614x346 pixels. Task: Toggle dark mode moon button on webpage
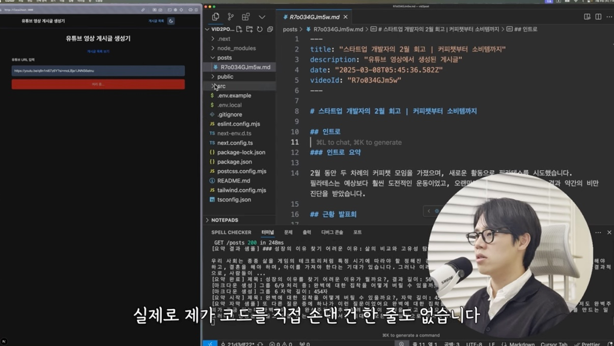pos(171,21)
